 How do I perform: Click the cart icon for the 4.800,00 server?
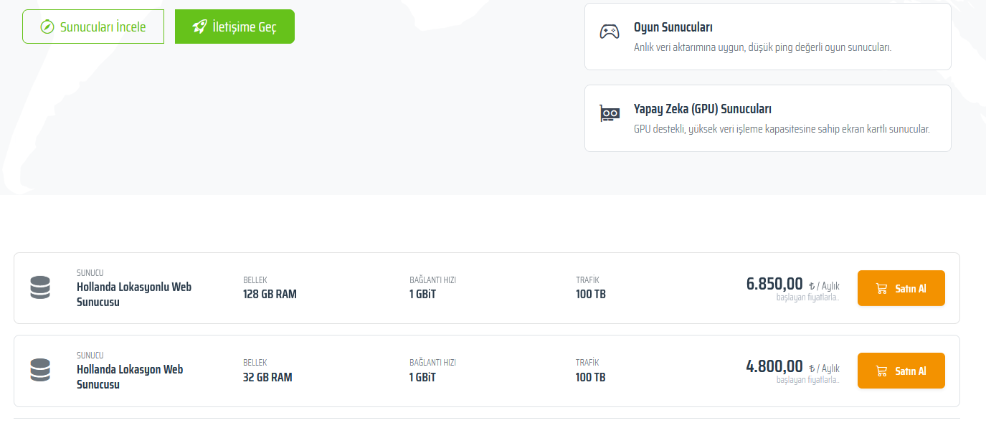coord(881,371)
